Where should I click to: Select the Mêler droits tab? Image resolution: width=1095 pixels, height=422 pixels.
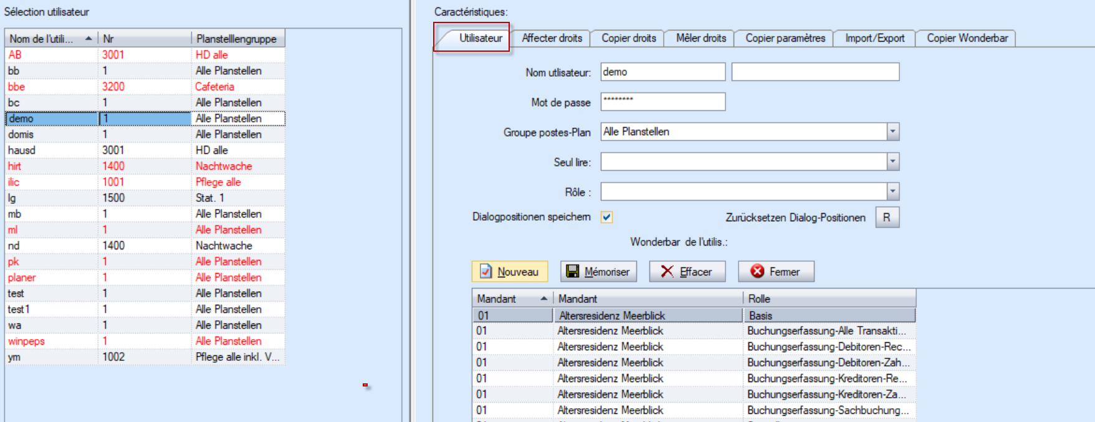pyautogui.click(x=701, y=38)
